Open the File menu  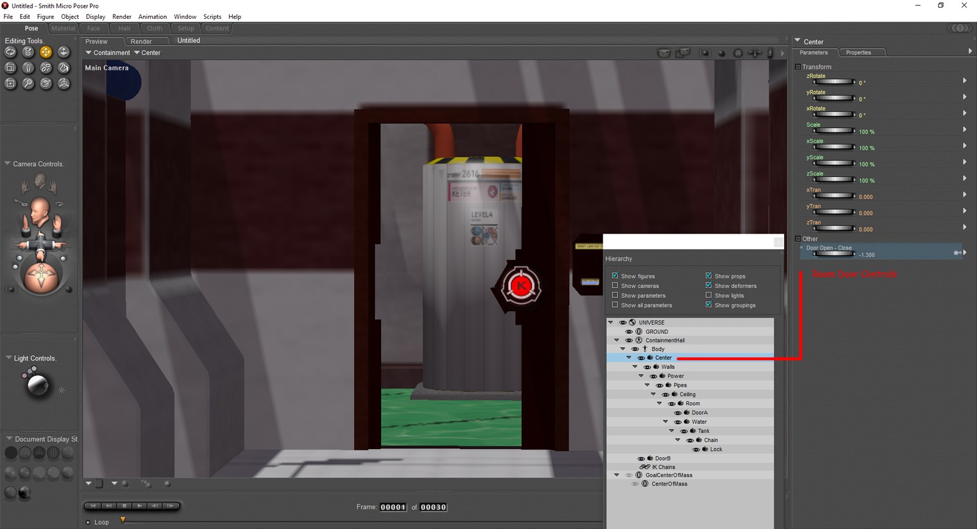pyautogui.click(x=8, y=16)
